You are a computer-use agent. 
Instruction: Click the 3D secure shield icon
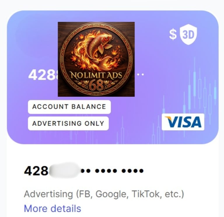[x=188, y=34]
